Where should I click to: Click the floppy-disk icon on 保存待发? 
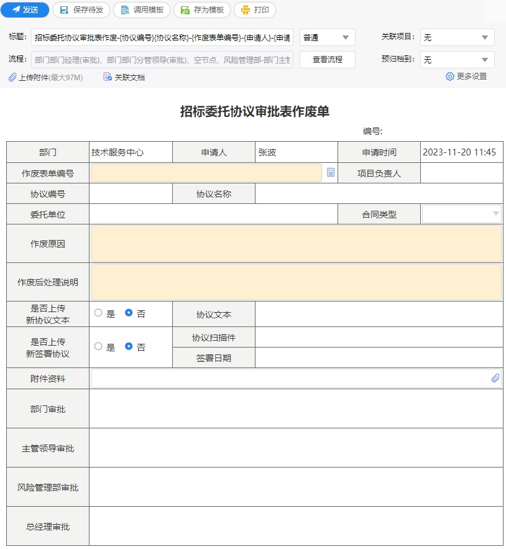tap(64, 10)
